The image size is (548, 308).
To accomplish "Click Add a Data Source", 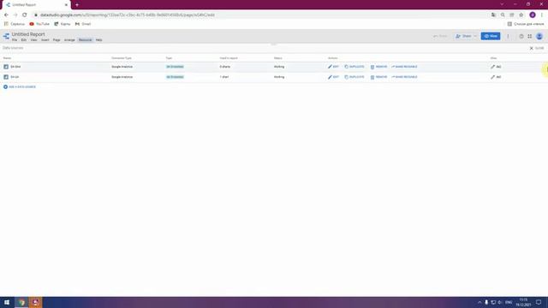I will coord(20,87).
